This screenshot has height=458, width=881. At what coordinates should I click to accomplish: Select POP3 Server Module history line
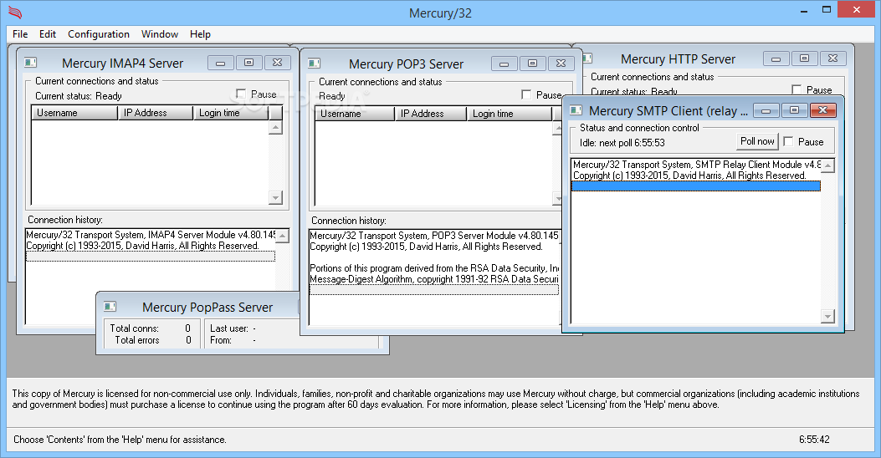click(x=434, y=236)
